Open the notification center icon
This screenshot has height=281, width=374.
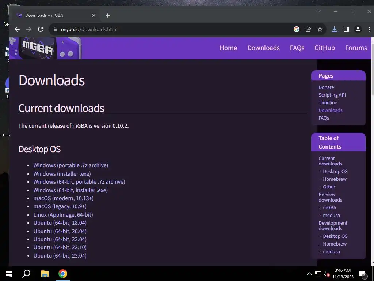point(362,274)
